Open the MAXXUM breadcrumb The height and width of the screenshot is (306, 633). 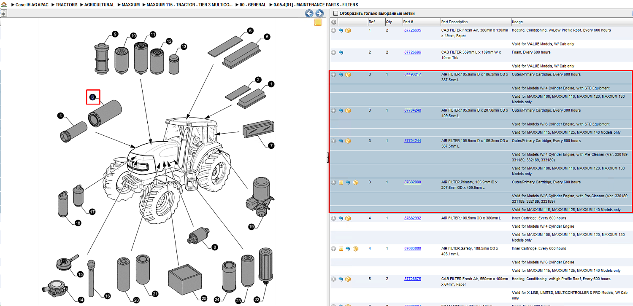pyautogui.click(x=130, y=5)
